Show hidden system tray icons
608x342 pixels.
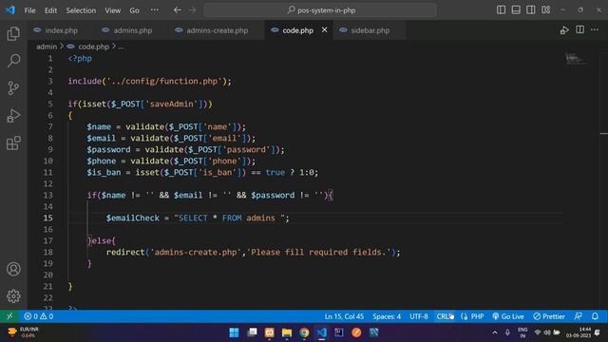click(495, 332)
